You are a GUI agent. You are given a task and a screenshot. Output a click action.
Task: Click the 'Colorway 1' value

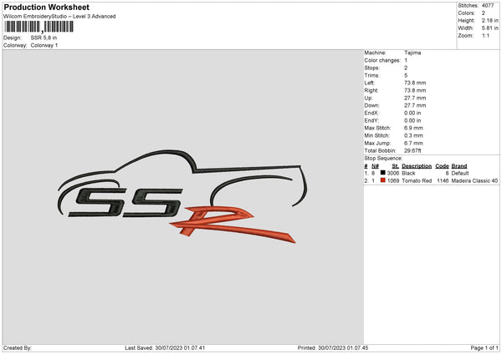pyautogui.click(x=44, y=45)
